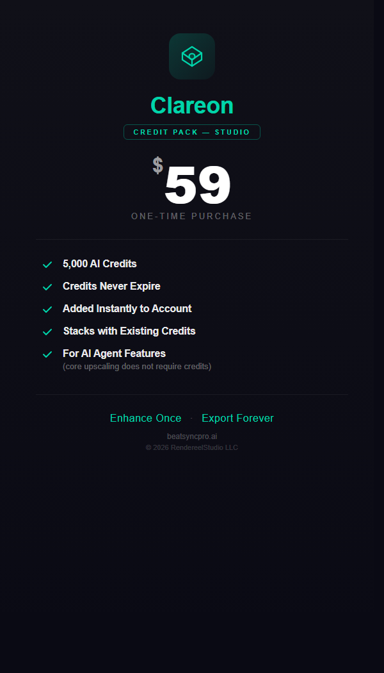Click the dollar sign symbol
The height and width of the screenshot is (673, 384).
[x=157, y=165]
